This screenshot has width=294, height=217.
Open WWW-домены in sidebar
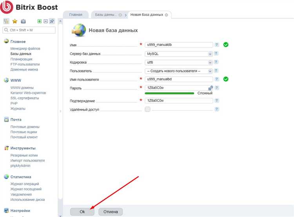pyautogui.click(x=22, y=88)
